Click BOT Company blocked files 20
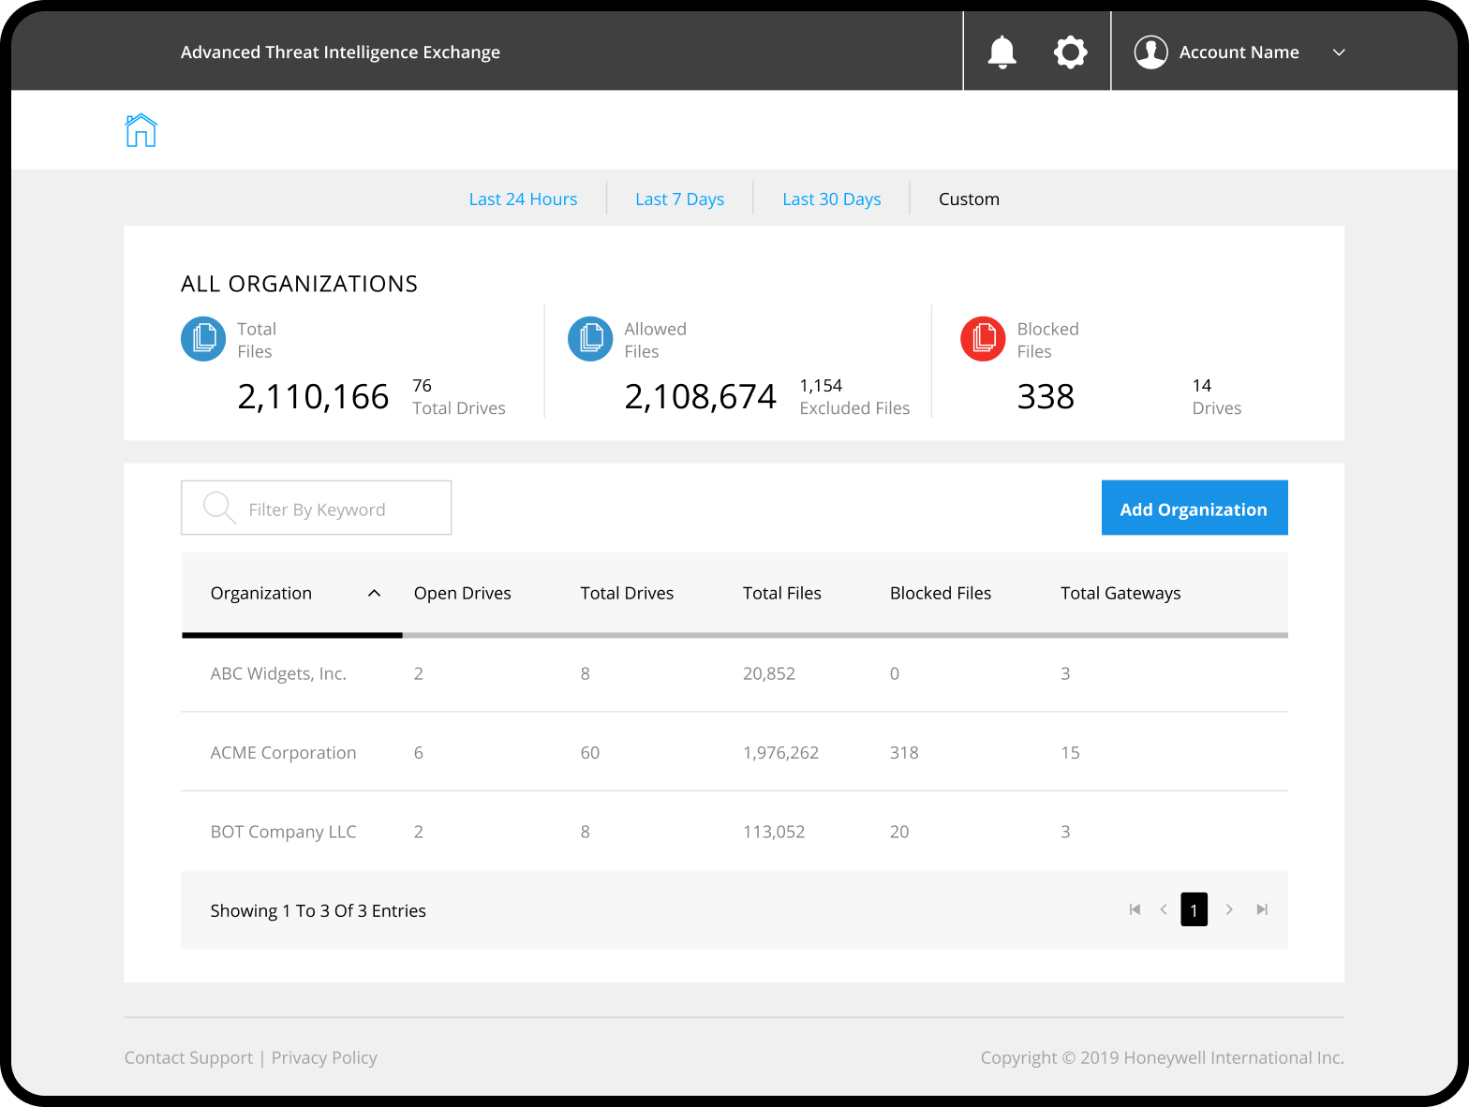This screenshot has width=1469, height=1107. pos(899,832)
